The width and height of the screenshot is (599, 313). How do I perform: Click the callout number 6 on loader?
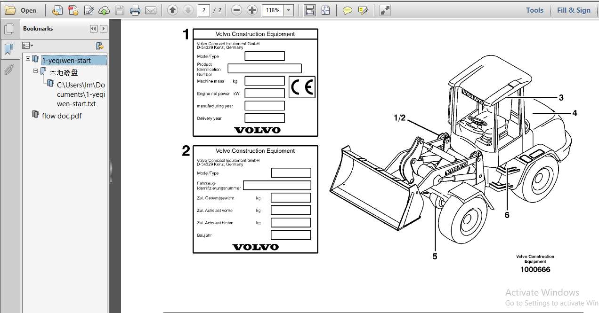pos(507,215)
